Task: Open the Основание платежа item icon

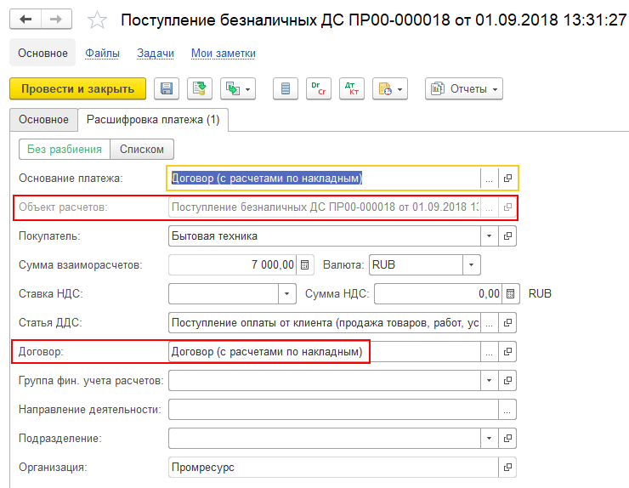Action: coord(507,179)
